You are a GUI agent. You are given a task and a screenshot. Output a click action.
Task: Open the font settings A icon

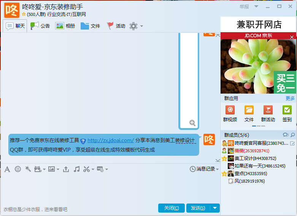(7, 169)
